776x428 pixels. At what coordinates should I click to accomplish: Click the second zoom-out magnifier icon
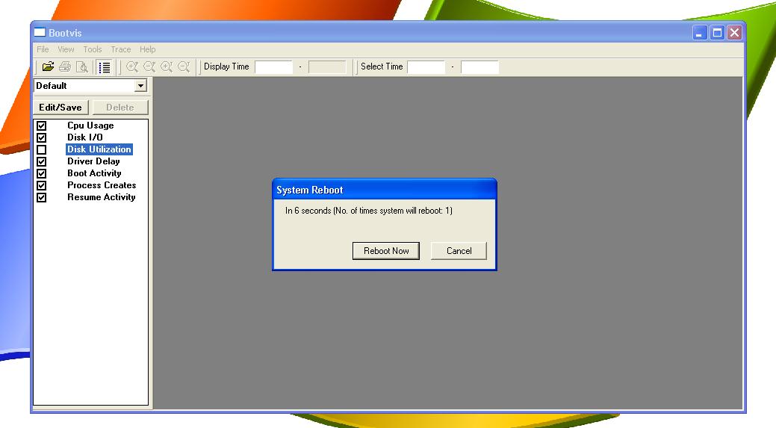click(184, 66)
